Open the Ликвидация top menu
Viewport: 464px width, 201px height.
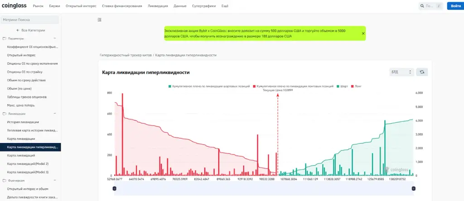pos(158,6)
